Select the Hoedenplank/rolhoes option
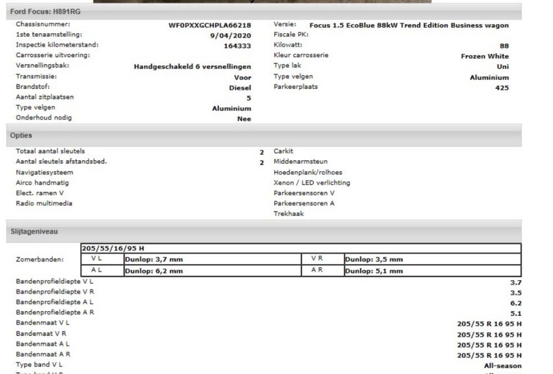 308,172
